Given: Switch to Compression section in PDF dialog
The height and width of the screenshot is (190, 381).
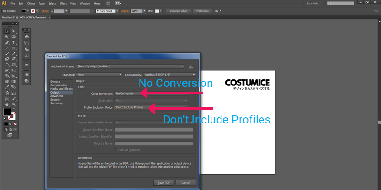Looking at the screenshot, I should tap(59, 85).
